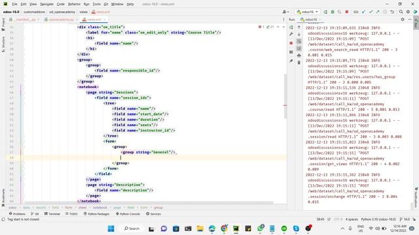Open the Navigate menu
The height and width of the screenshot is (235, 419).
46,5
